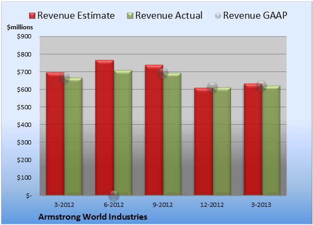Screen dimensions: 313x225
Task: Click the $300 axis value
Action: click(x=24, y=142)
